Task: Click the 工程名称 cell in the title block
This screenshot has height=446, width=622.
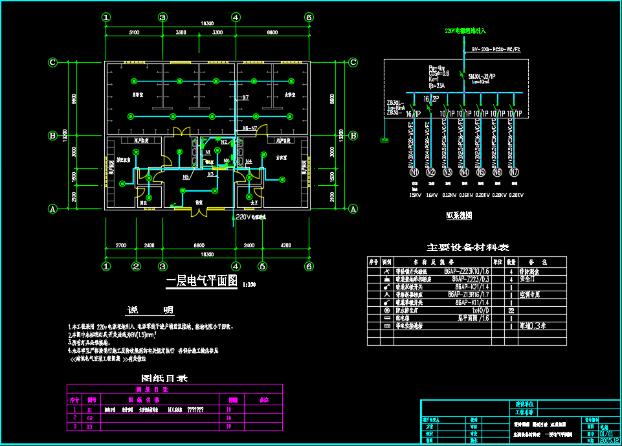Action: point(524,412)
